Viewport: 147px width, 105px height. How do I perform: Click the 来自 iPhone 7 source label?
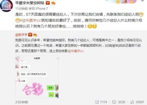[x=38, y=9]
